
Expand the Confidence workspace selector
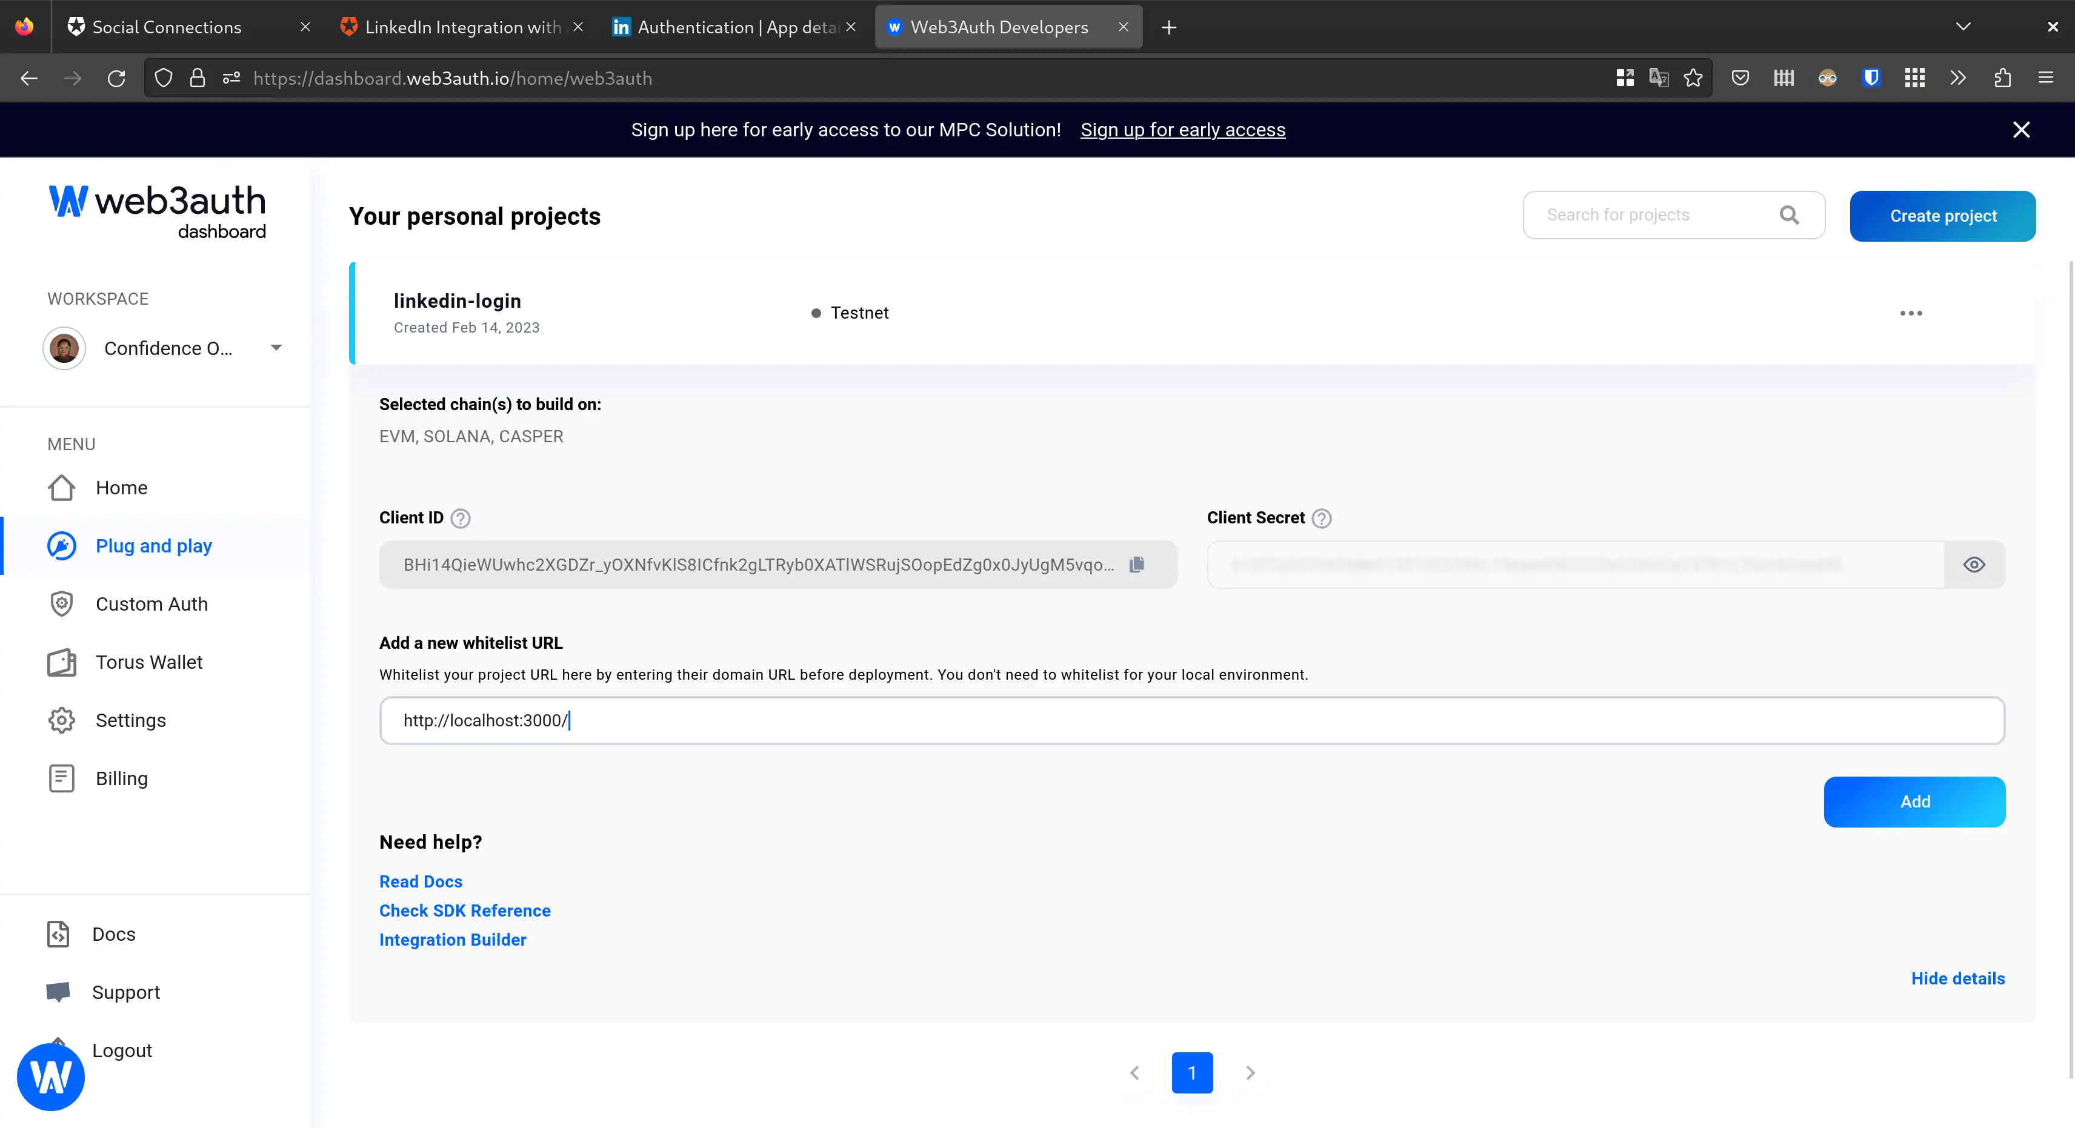tap(276, 348)
